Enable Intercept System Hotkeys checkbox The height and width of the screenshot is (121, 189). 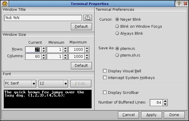pyautogui.click(x=105, y=78)
